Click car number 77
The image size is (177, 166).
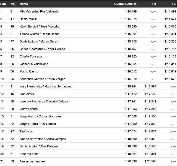[x=12, y=41]
